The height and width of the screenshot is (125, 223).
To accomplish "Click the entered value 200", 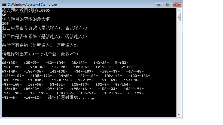I will pos(5,24).
